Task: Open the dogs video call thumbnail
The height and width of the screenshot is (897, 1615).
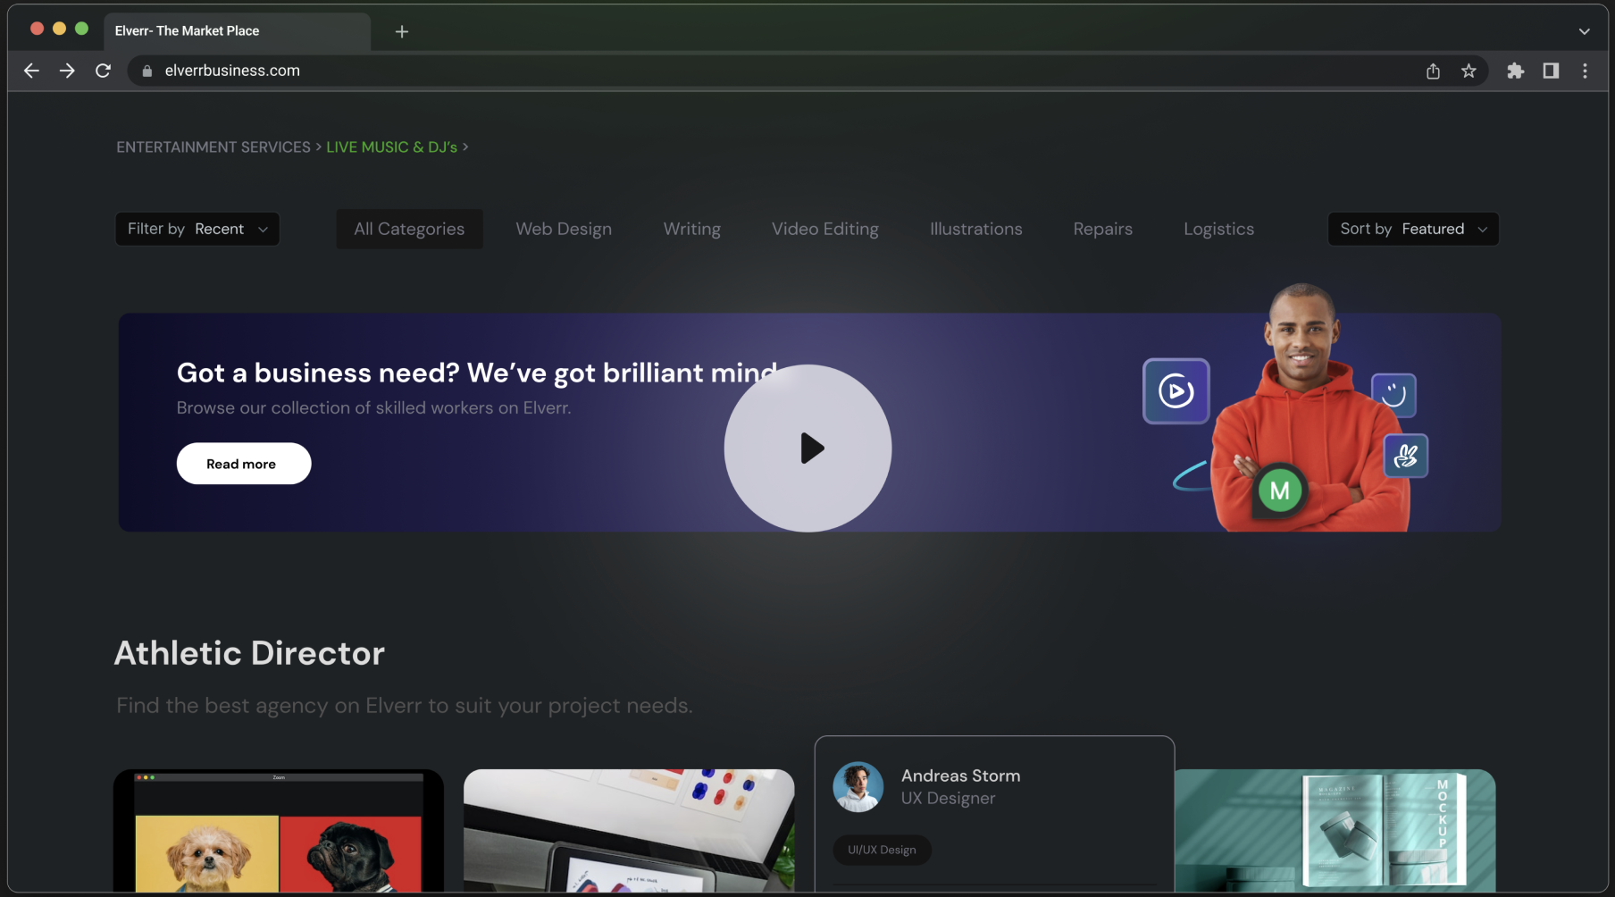Action: tap(279, 831)
